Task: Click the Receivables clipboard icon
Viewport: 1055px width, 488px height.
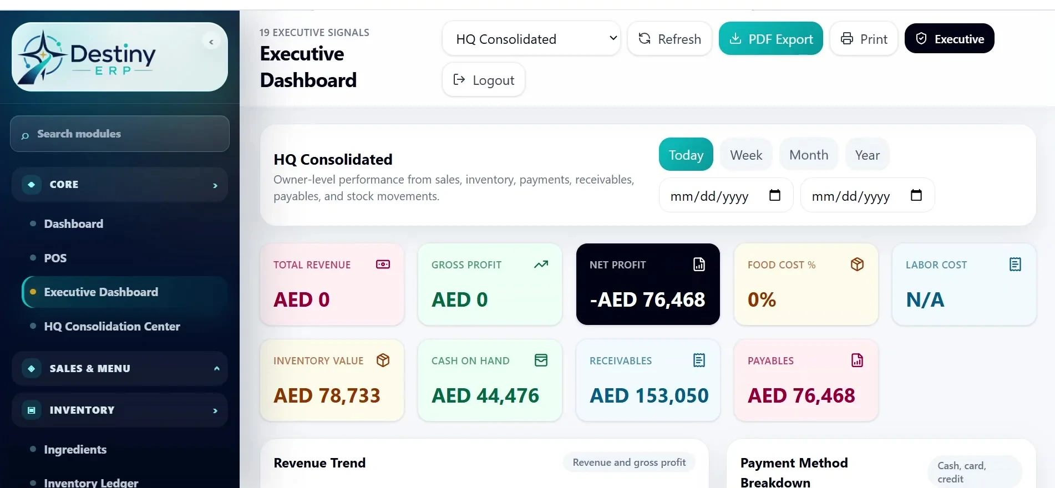Action: pos(699,360)
